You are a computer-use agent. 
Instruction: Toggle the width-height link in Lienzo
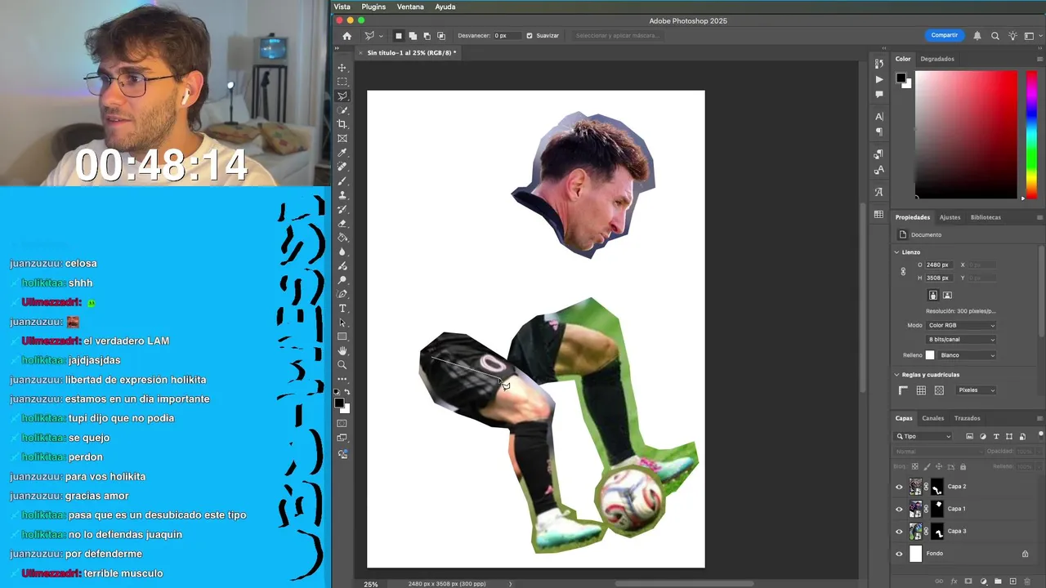[x=903, y=271]
